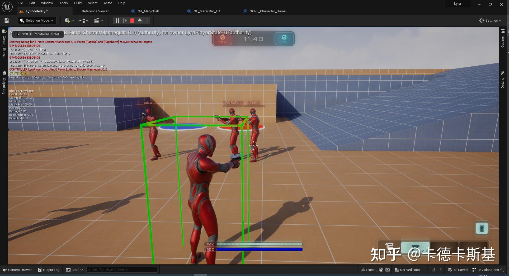Open the Select menu
This screenshot has height=276, width=509.
tap(93, 3)
